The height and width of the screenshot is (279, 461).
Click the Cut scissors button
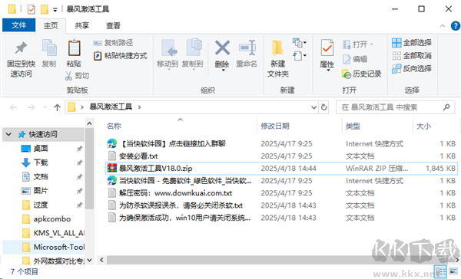coord(77,76)
